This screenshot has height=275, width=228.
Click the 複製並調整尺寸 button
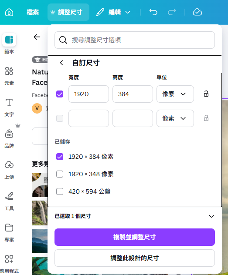coord(135,237)
